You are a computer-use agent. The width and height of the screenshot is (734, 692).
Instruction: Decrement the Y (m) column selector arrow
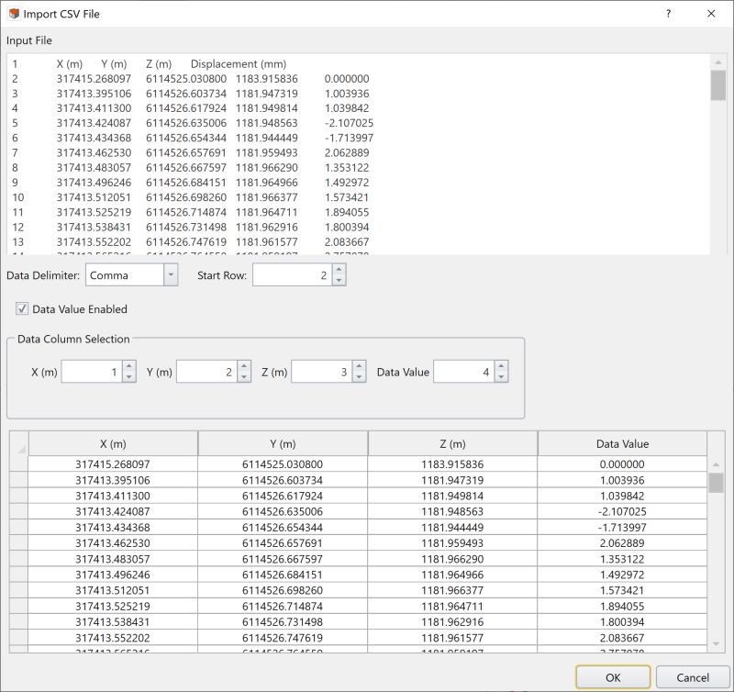point(244,375)
